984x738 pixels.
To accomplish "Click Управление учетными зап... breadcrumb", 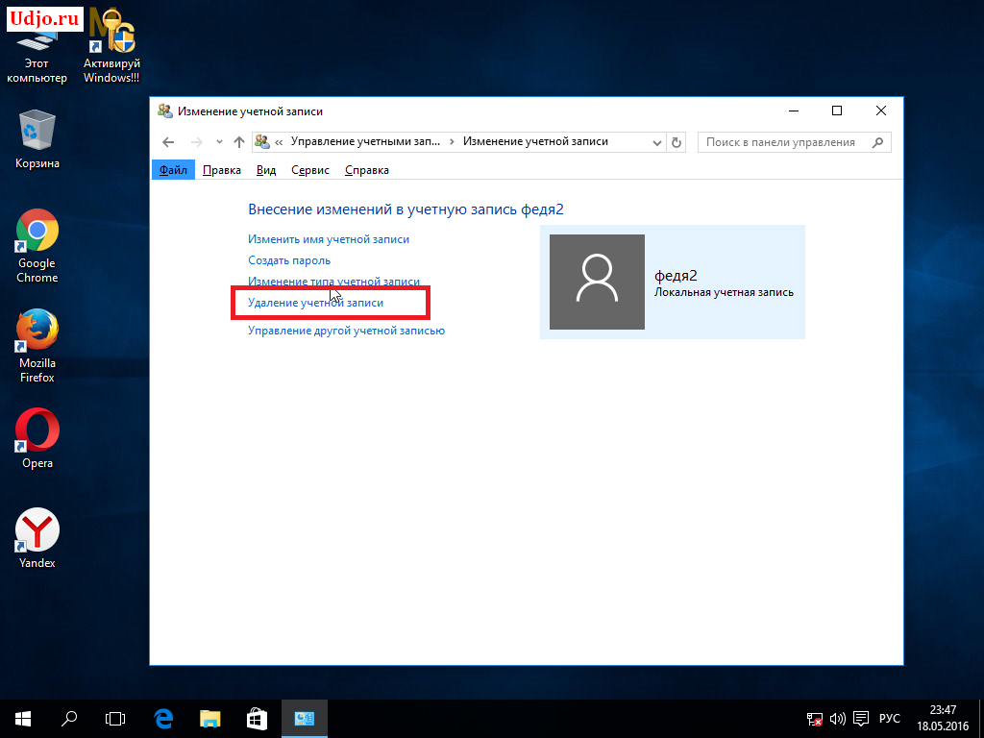I will (x=365, y=142).
